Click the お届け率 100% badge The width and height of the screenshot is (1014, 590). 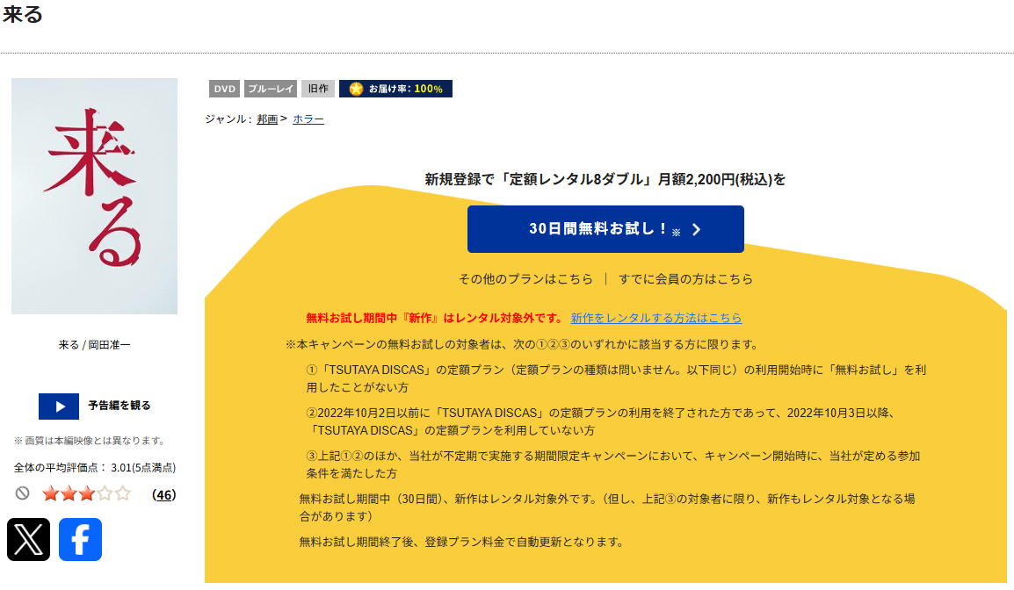coord(395,90)
